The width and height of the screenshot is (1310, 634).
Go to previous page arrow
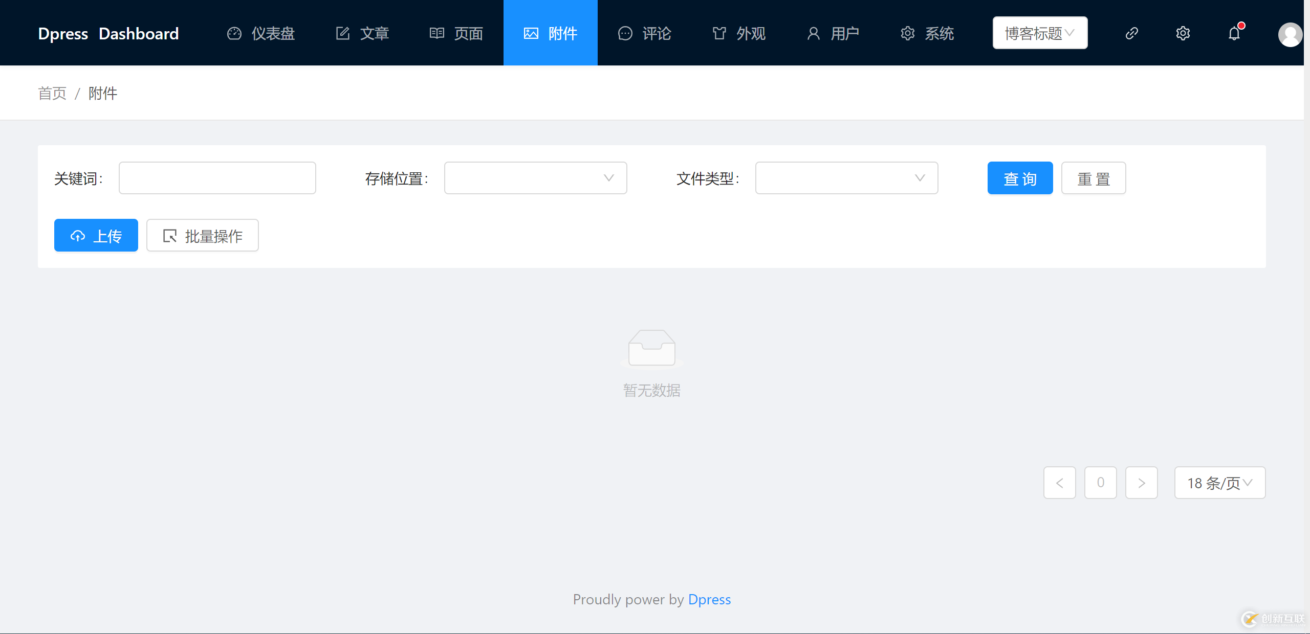coord(1059,483)
